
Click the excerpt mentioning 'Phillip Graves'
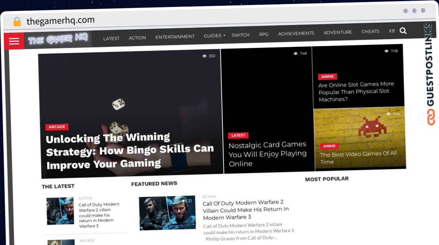point(249,231)
